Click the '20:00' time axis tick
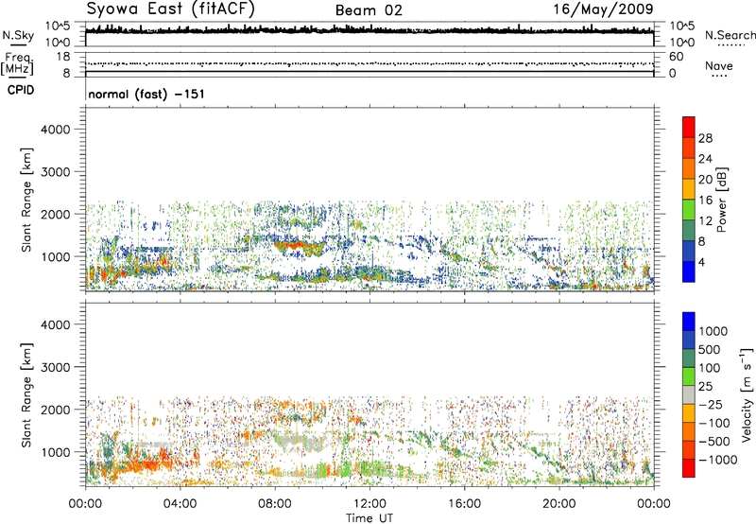Screen dimensions: 756x524 pos(558,504)
